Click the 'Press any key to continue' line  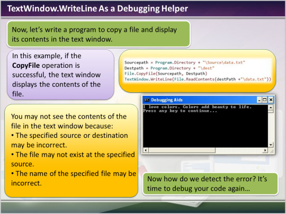(x=180, y=111)
